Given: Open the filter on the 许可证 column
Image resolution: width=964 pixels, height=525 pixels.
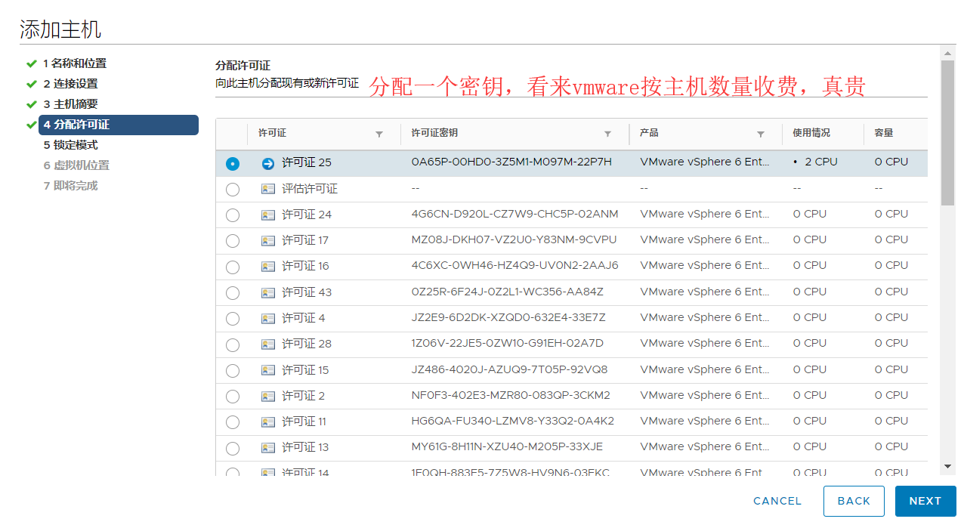Looking at the screenshot, I should click(379, 134).
